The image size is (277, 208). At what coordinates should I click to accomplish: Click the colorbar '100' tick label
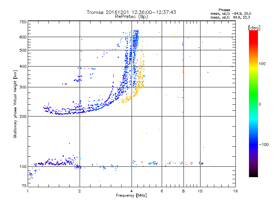pos(262,64)
